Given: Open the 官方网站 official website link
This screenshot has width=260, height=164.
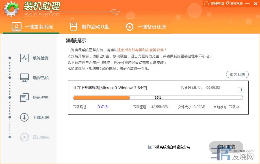Looking at the screenshot, I should 233,4.
